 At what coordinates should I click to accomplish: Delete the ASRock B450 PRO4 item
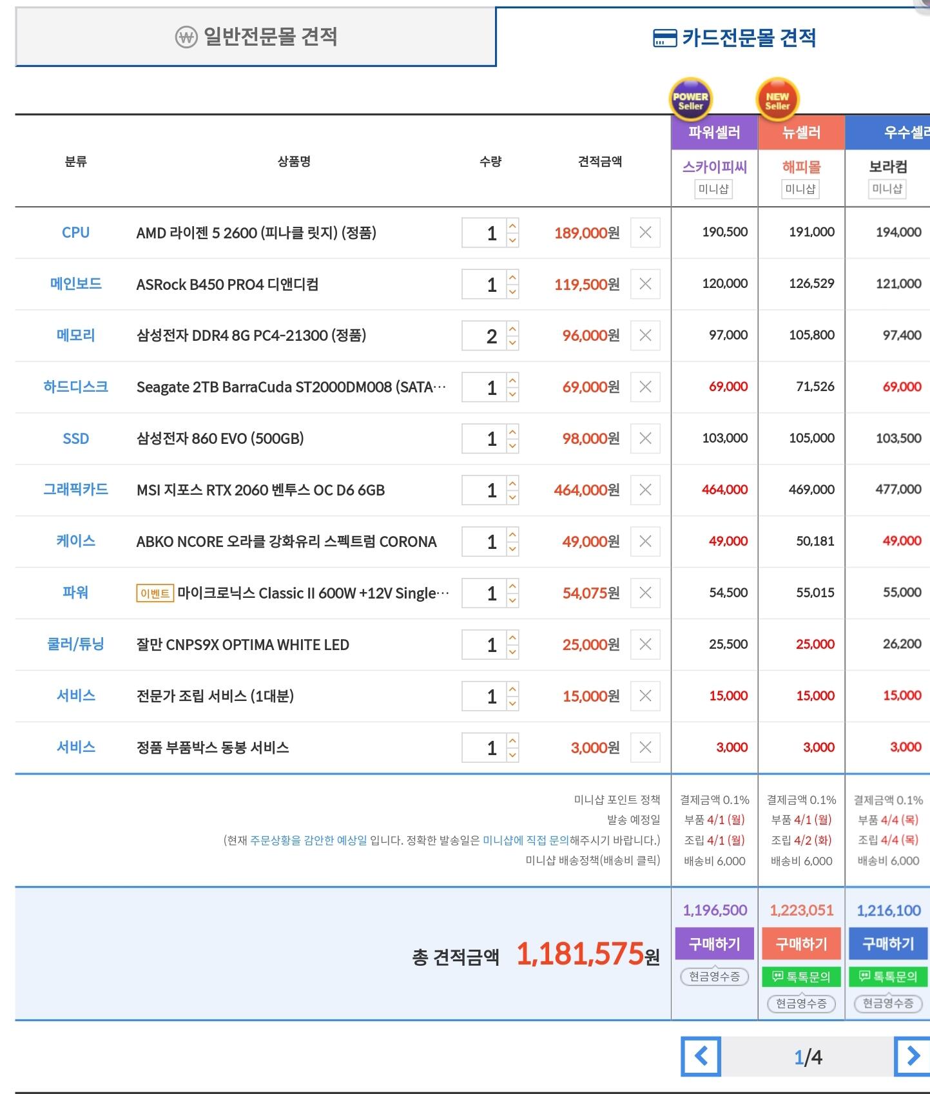[x=645, y=284]
